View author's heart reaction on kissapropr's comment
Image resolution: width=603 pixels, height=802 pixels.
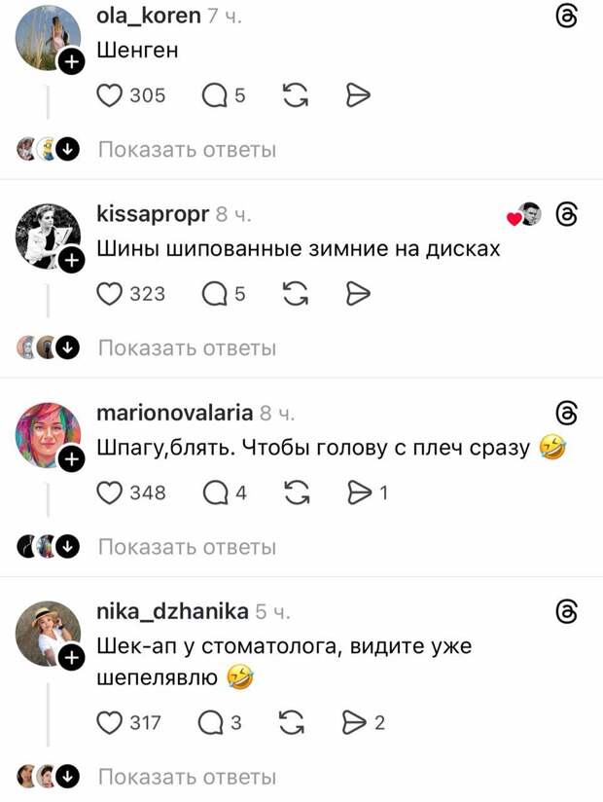click(524, 214)
